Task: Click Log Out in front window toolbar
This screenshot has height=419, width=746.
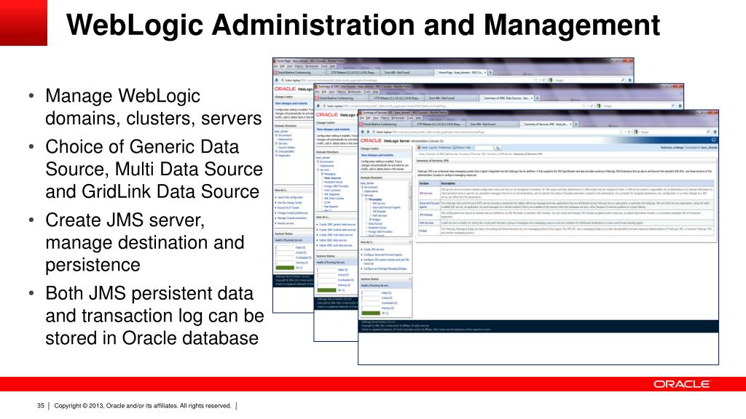Action: pos(433,148)
